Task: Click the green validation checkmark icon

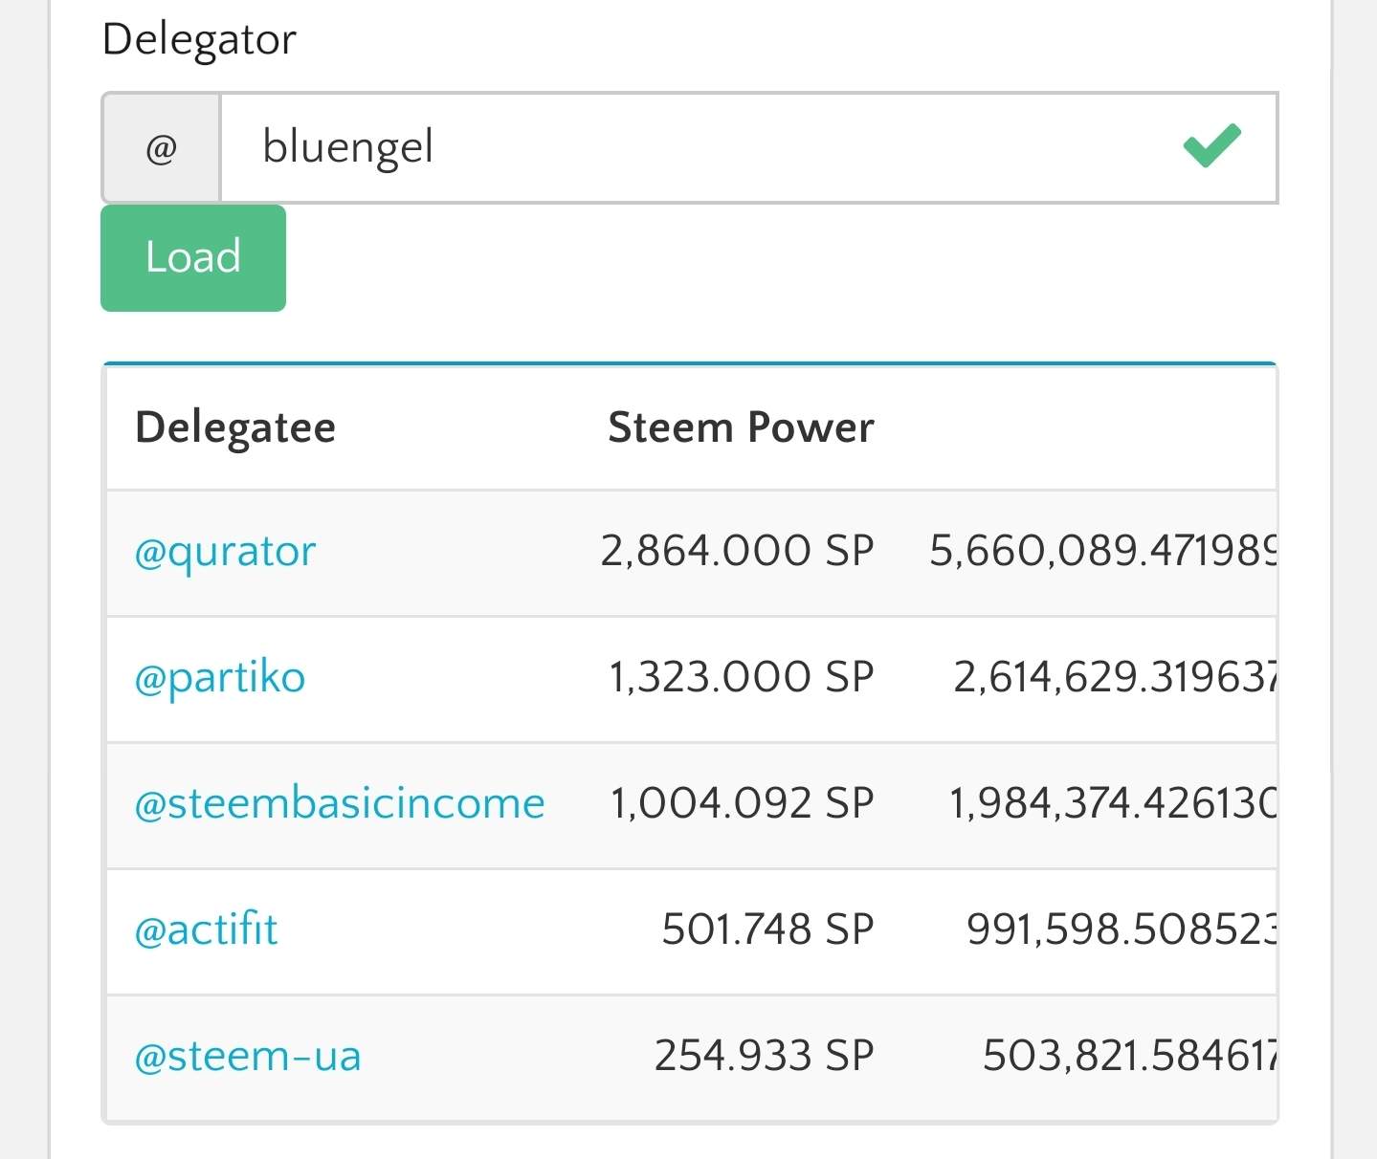Action: pos(1211,146)
